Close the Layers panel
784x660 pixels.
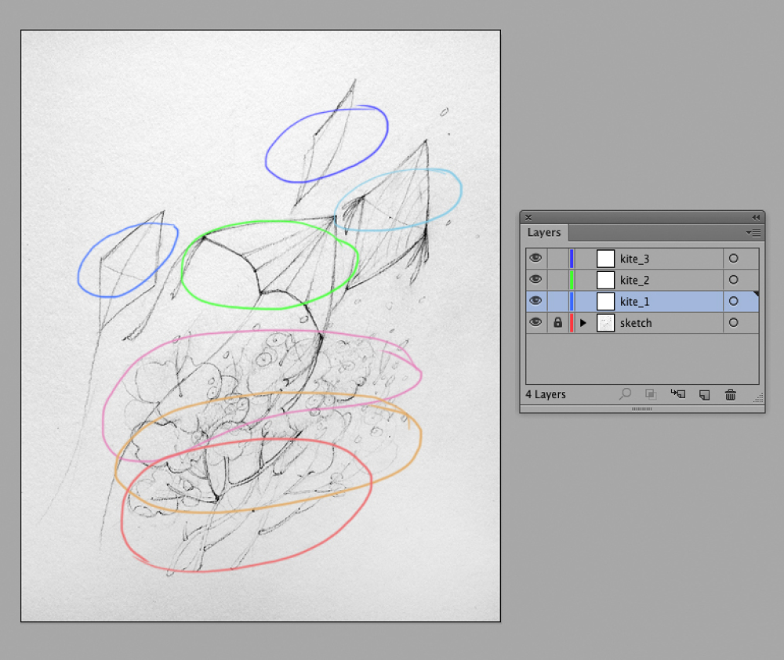(x=528, y=217)
